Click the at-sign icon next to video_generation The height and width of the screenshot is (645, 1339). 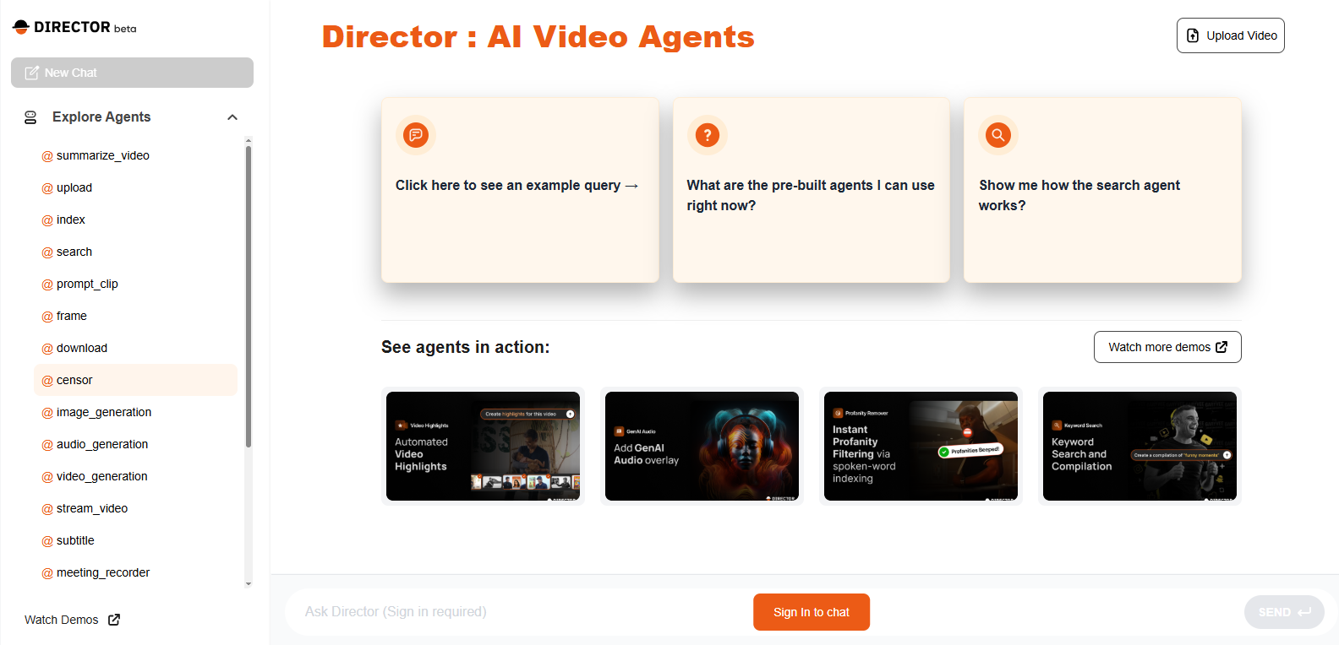coord(47,477)
